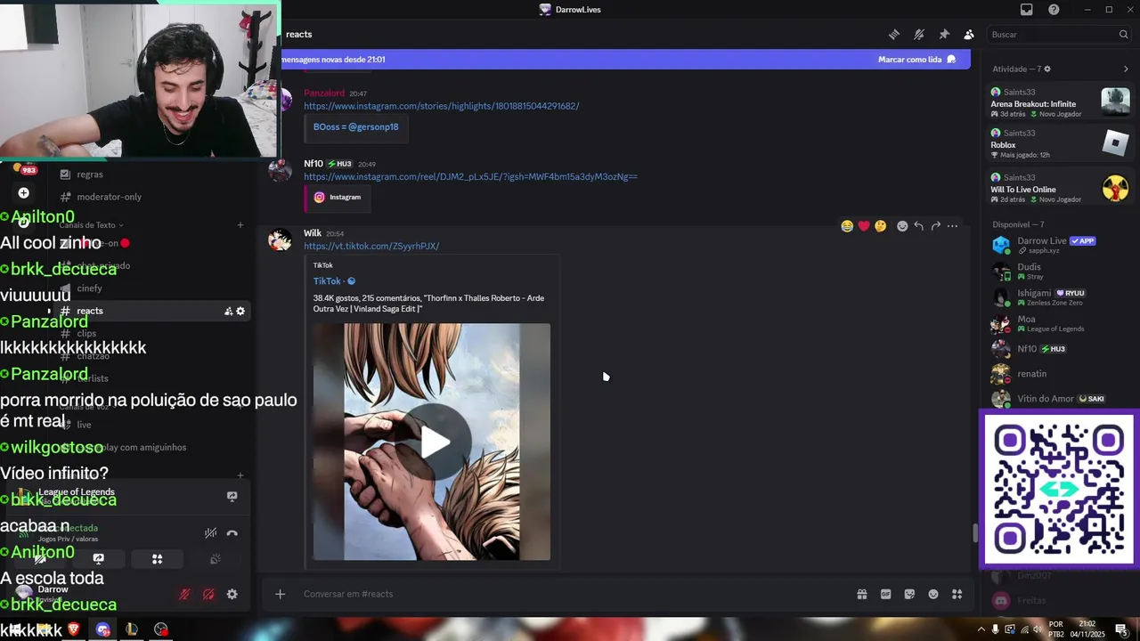This screenshot has width=1140, height=641.
Task: Open Wilk's vt.tiktok.com link
Action: coord(371,246)
